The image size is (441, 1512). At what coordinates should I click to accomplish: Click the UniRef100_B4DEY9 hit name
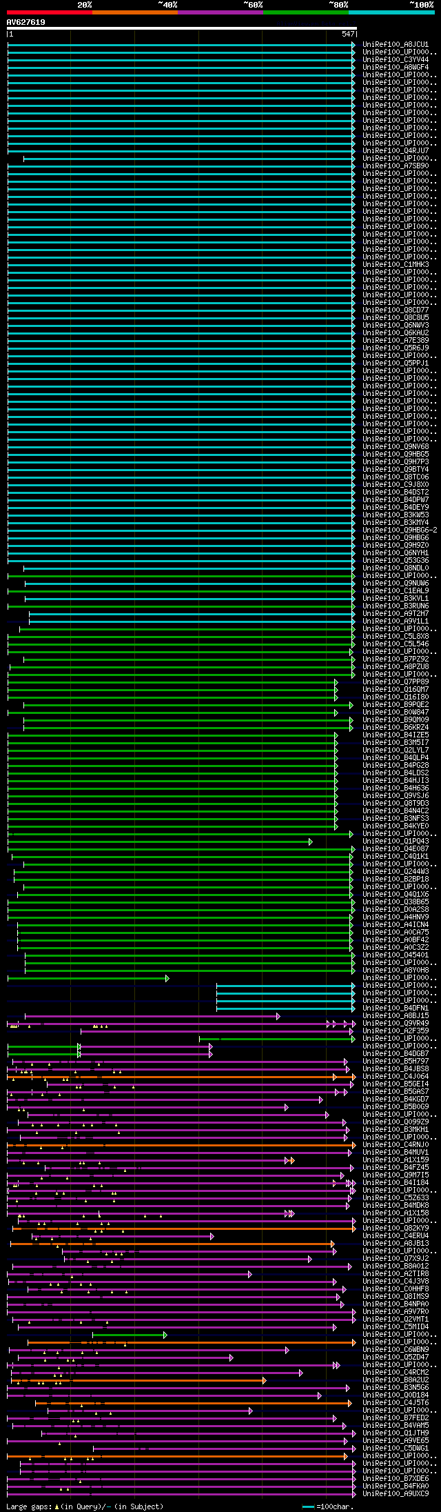click(x=396, y=507)
